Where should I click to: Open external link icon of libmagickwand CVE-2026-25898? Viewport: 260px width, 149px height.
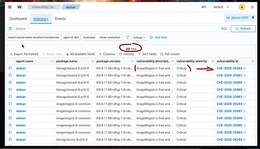(244, 82)
